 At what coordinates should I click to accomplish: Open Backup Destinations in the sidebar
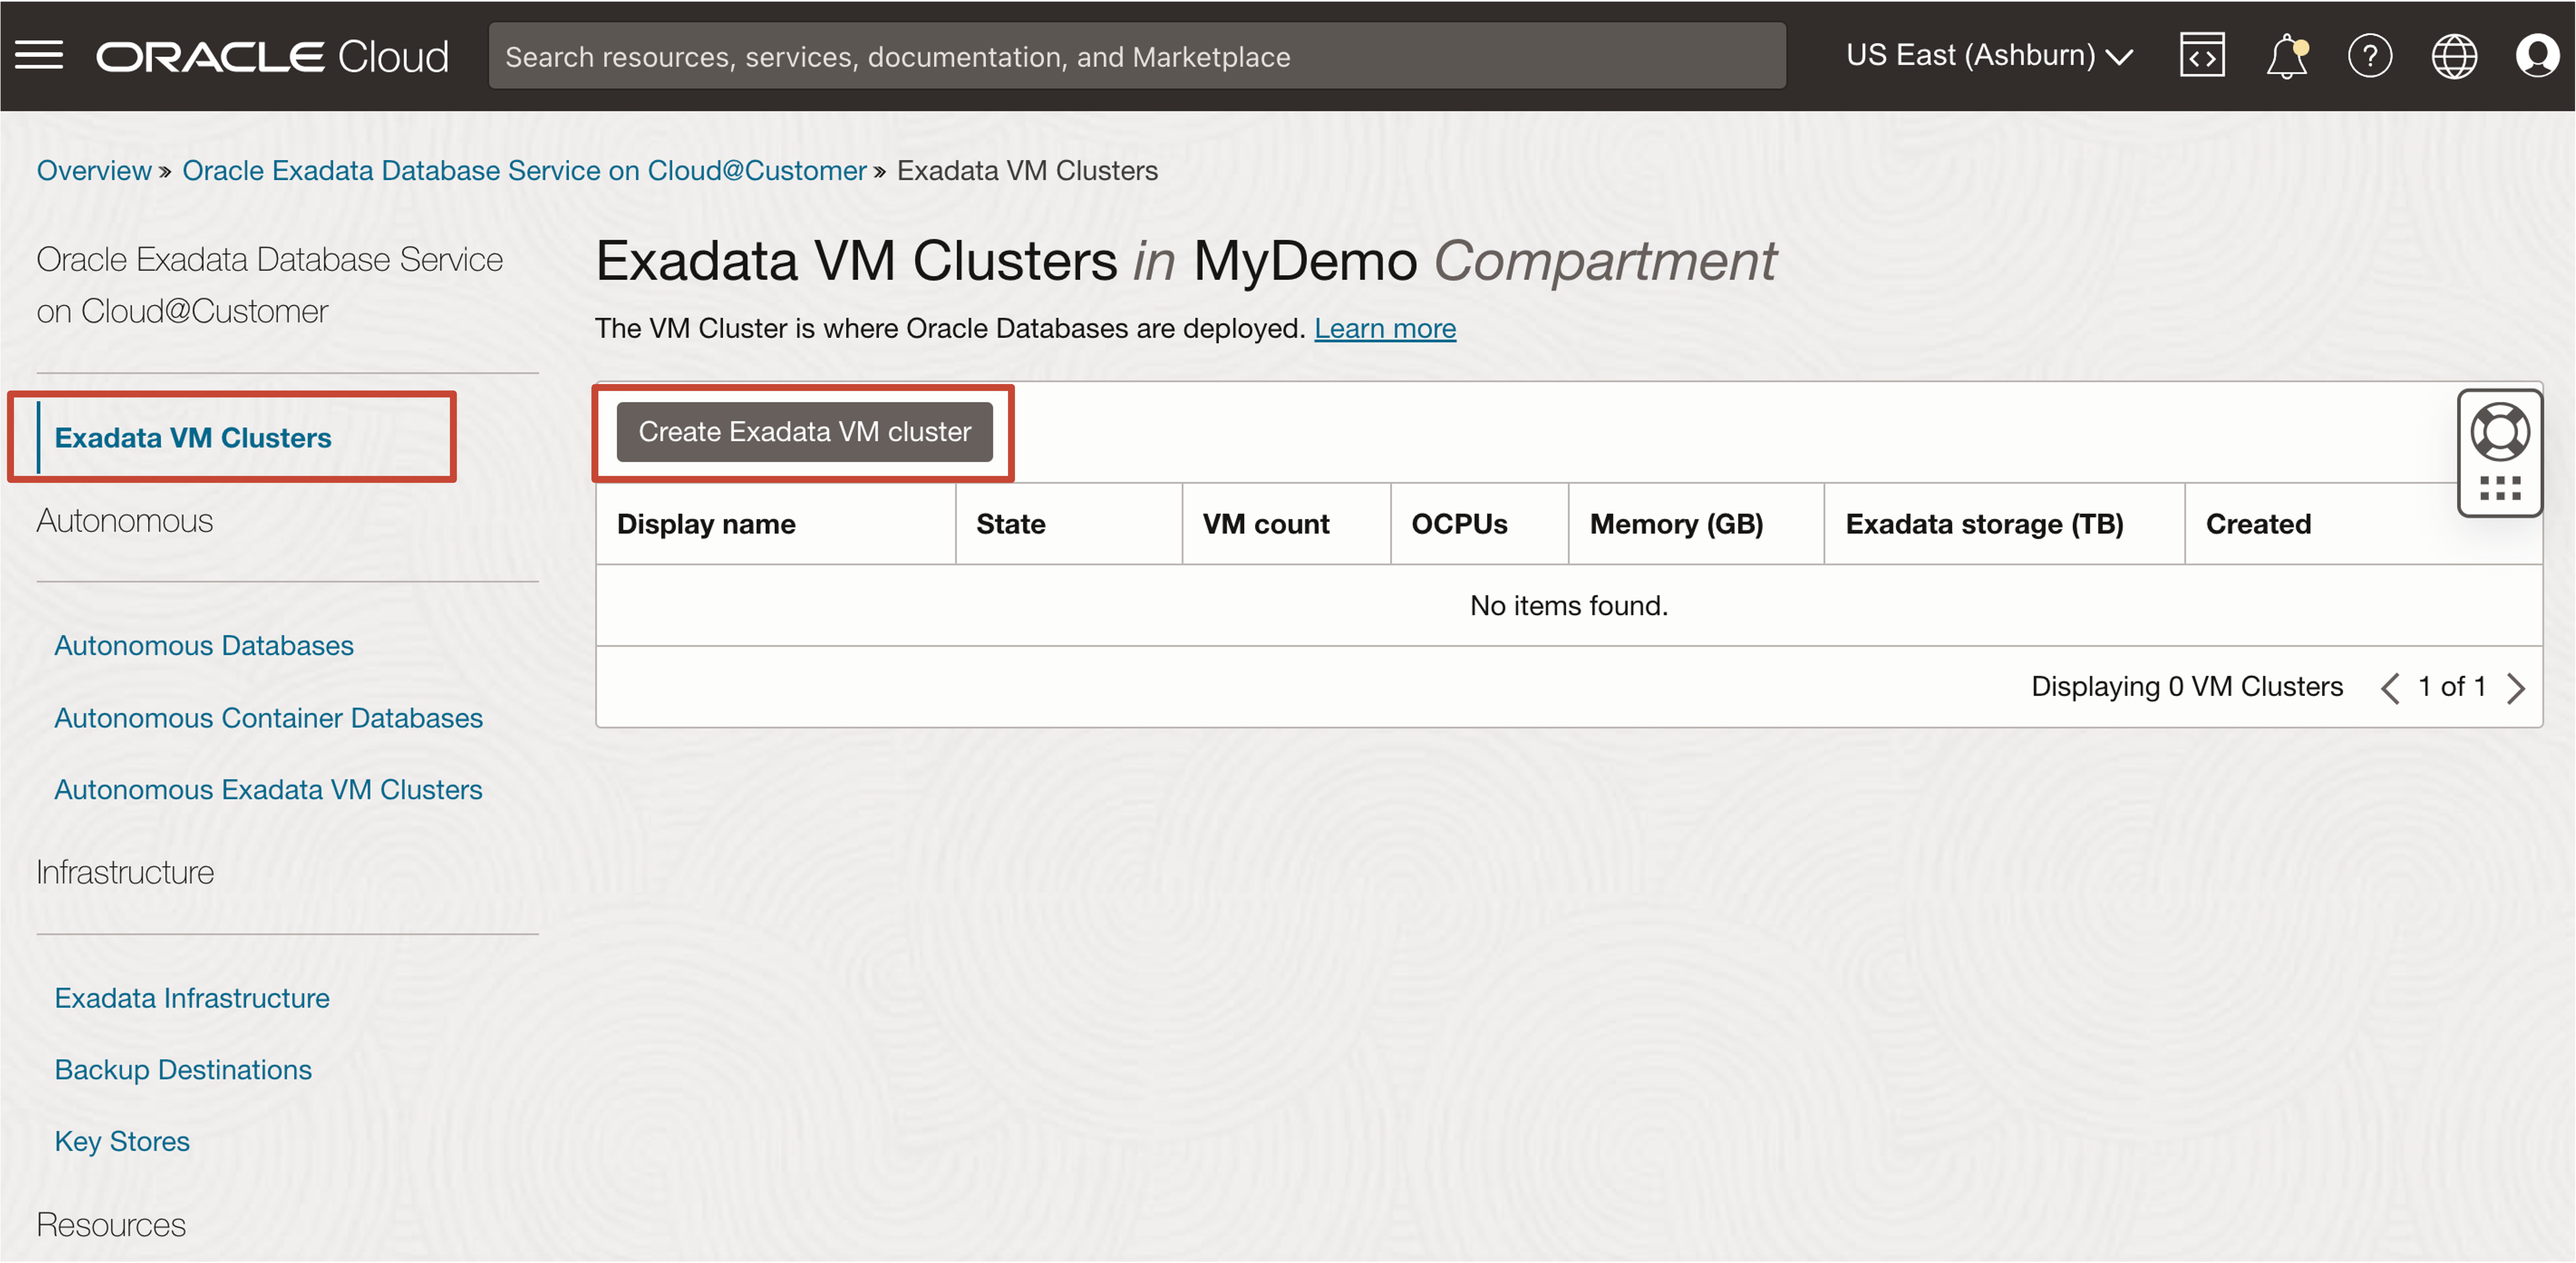[183, 1069]
